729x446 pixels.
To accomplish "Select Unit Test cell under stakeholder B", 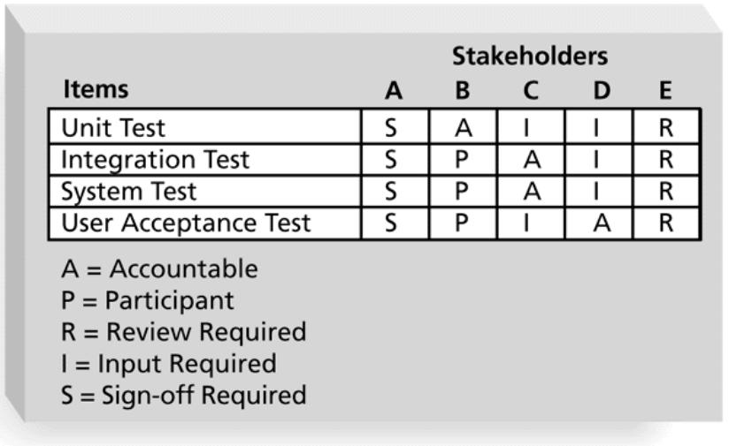I will click(462, 128).
